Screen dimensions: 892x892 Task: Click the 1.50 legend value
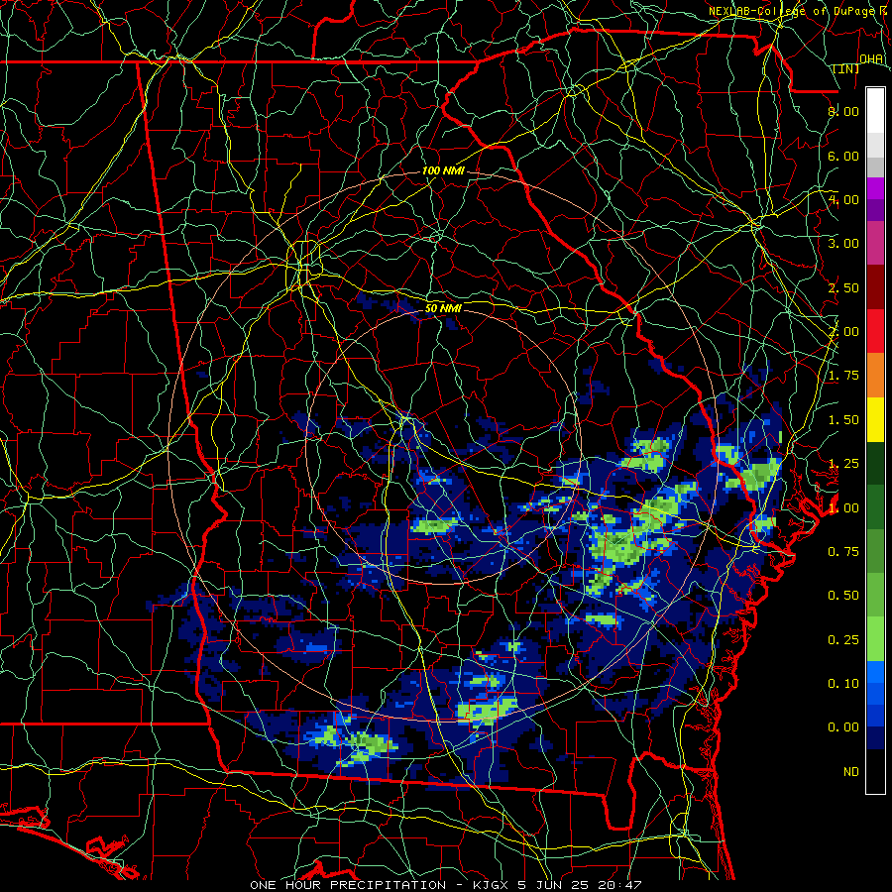click(x=843, y=420)
